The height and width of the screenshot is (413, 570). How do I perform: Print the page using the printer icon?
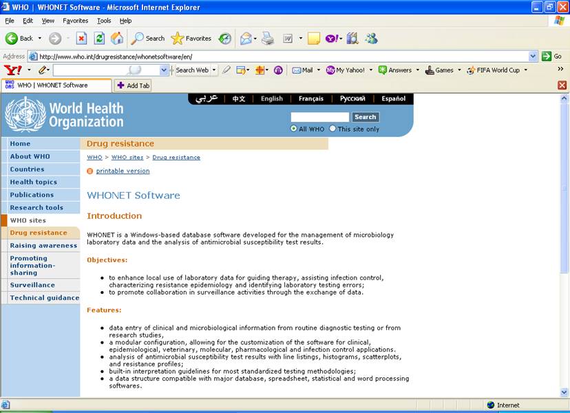(x=266, y=39)
